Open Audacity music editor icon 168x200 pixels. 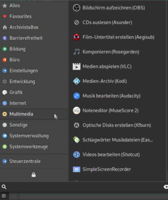click(x=76, y=96)
